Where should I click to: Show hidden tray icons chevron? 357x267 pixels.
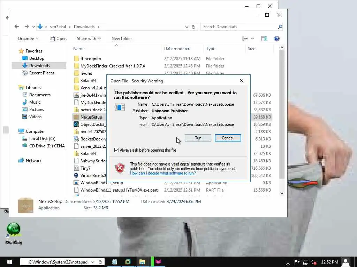[288, 264]
